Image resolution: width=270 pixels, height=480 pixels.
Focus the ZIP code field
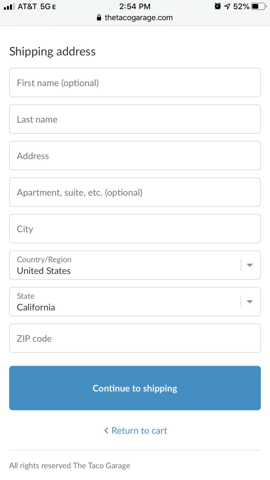(135, 338)
